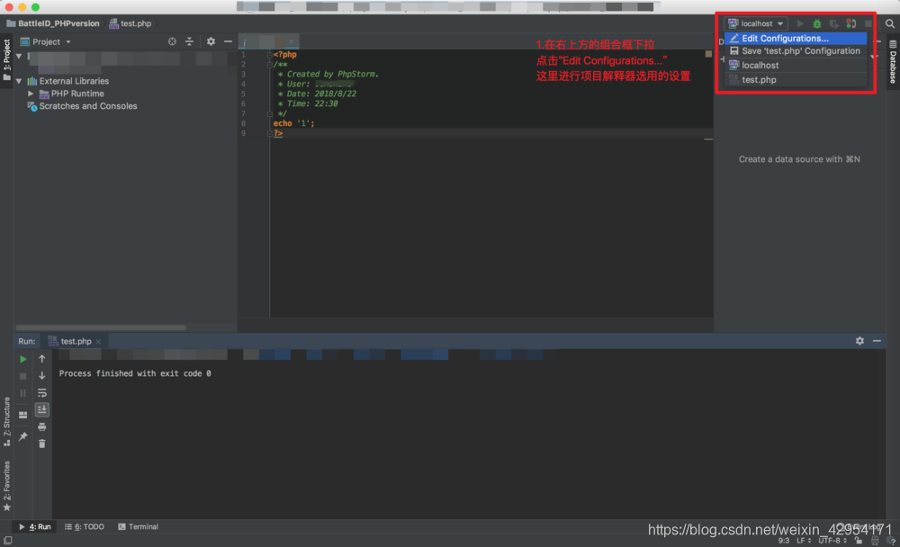This screenshot has height=547, width=900.
Task: Hide the Project panel with minus icon
Action: coord(228,42)
